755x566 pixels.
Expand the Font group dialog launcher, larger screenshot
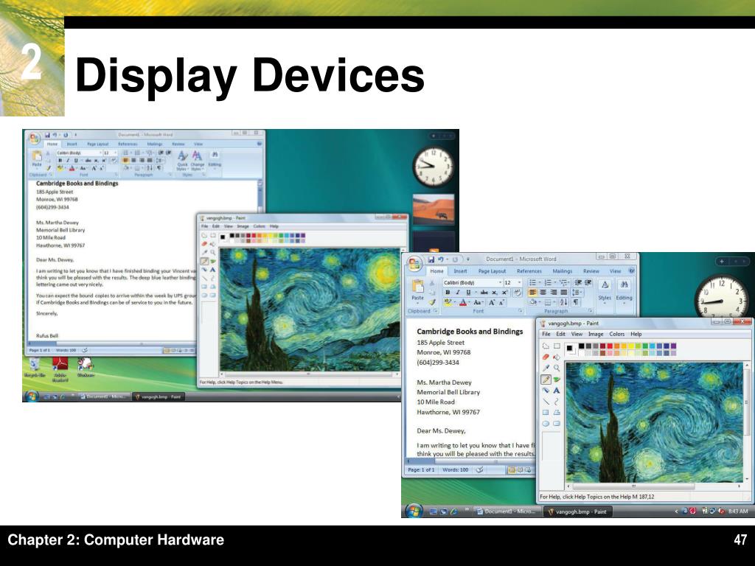(520, 310)
